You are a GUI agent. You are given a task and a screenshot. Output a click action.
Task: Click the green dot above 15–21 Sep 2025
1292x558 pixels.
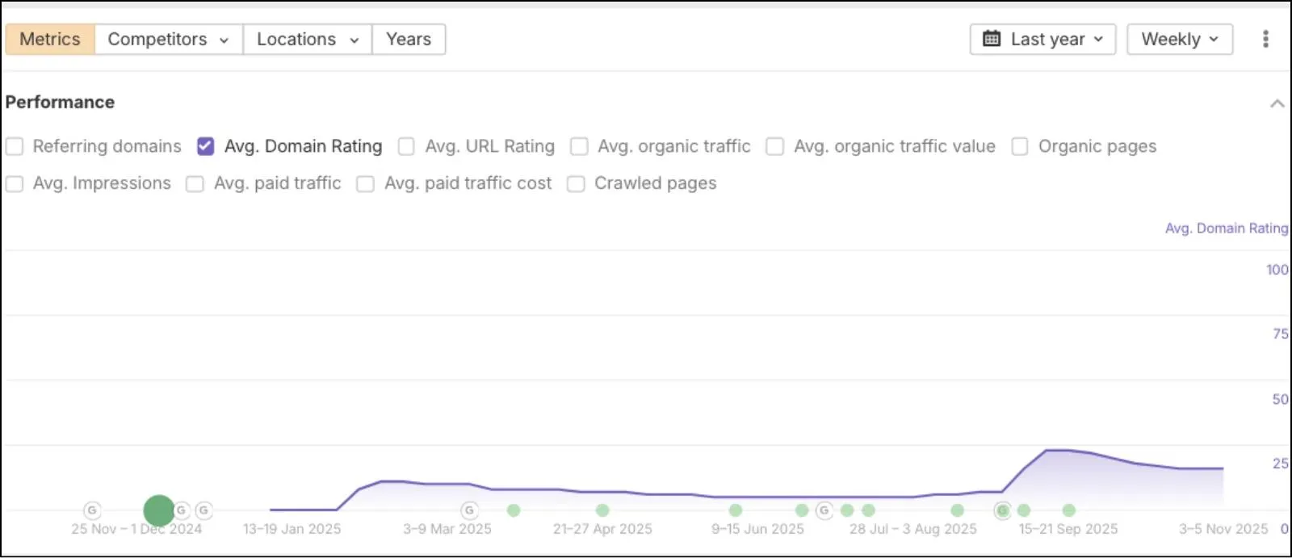click(x=1069, y=510)
